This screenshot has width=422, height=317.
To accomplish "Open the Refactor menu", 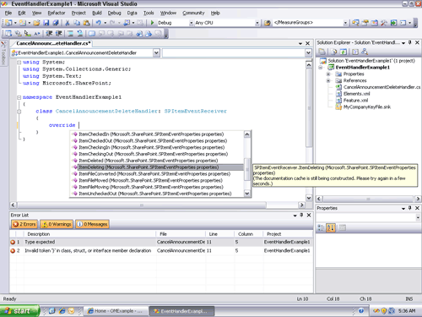I will click(57, 13).
